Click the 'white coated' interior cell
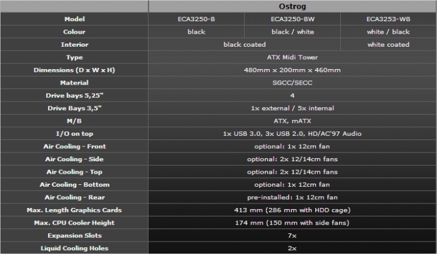 pyautogui.click(x=388, y=44)
